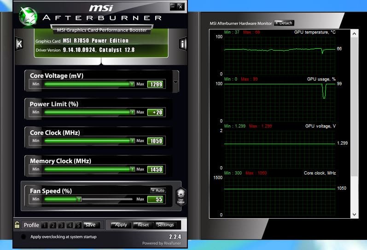
Task: Click the profile lock icon
Action: 17,225
